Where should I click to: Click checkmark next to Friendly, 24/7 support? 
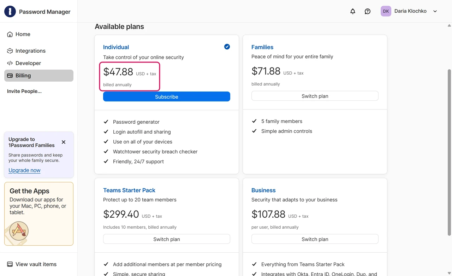(106, 162)
